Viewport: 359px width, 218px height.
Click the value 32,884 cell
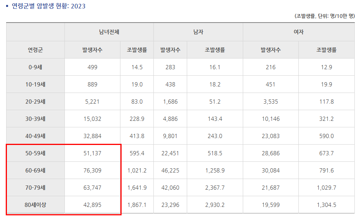92,136
